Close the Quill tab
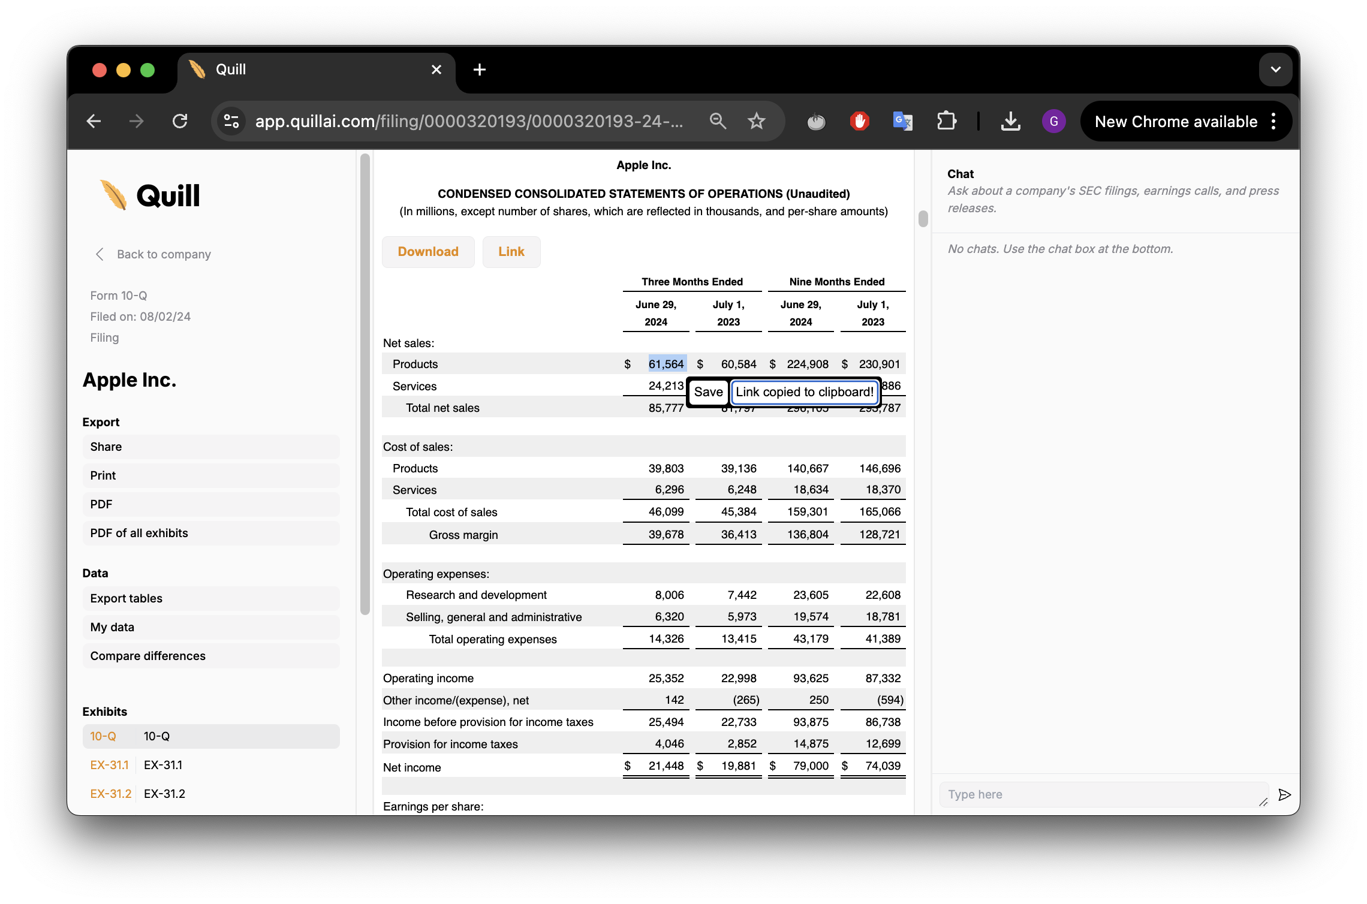Image resolution: width=1367 pixels, height=904 pixels. point(436,70)
